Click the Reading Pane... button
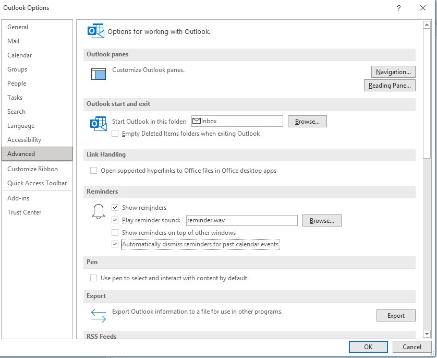 click(x=390, y=85)
